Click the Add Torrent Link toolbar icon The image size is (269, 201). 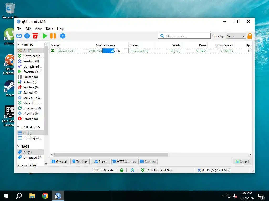[19, 36]
